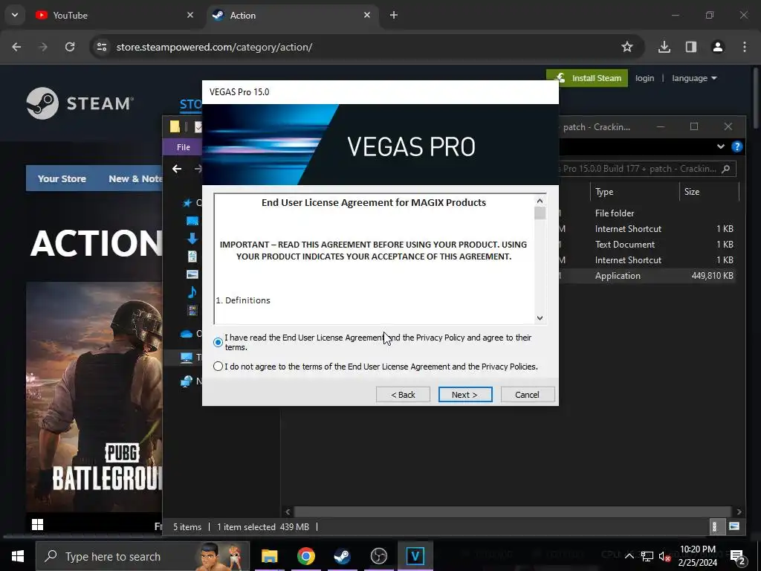
Task: Show hidden system tray icons
Action: [629, 556]
